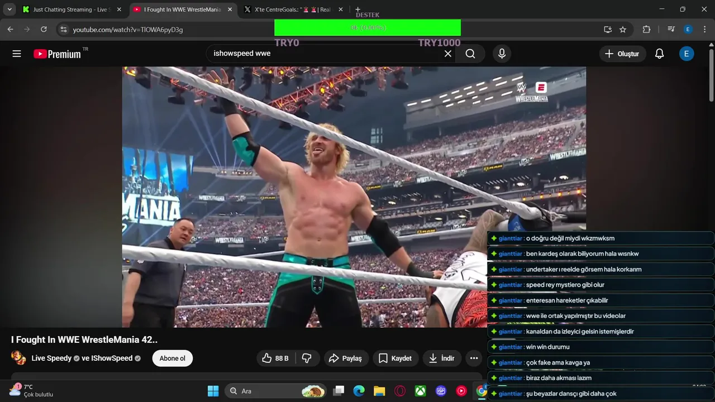Open the Chrome profile 'E' button
The width and height of the screenshot is (715, 402).
pos(688,29)
